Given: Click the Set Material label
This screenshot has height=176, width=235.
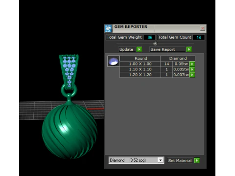Looking at the screenshot, I should tap(180, 161).
